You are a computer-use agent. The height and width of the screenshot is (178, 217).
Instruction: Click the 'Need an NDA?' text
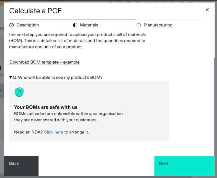tap(28, 132)
